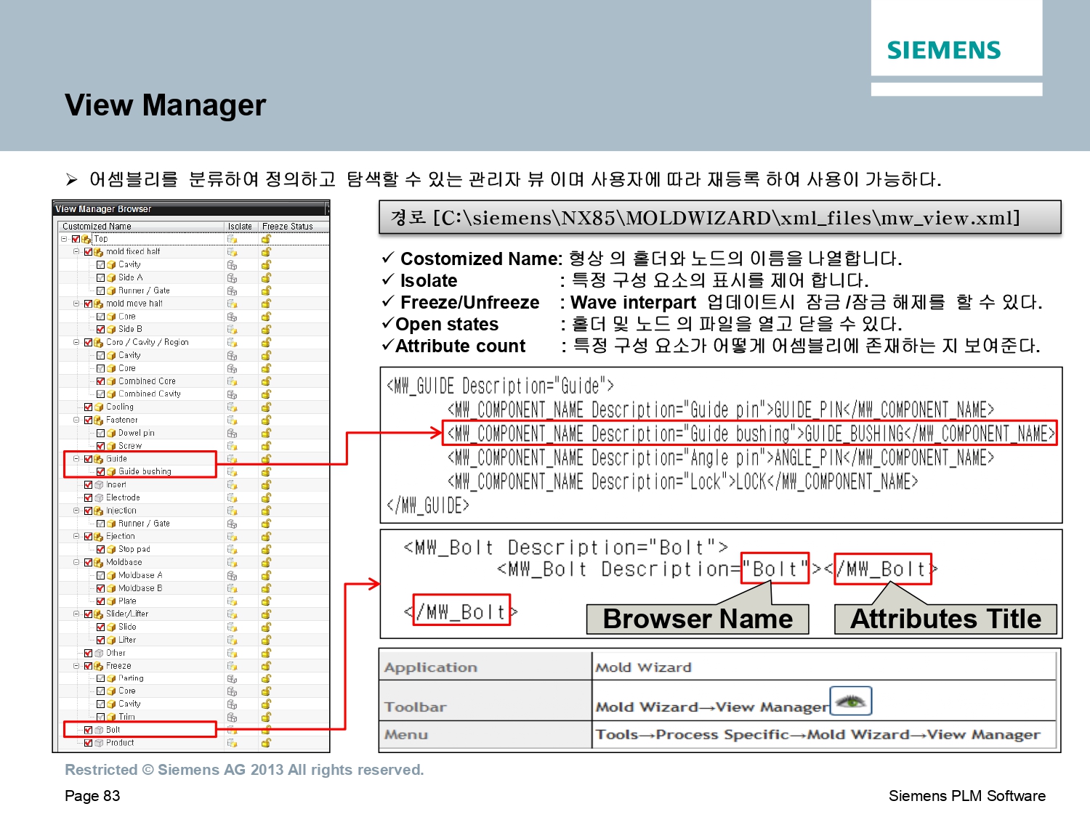Click the component icon beside Plate

(x=111, y=601)
